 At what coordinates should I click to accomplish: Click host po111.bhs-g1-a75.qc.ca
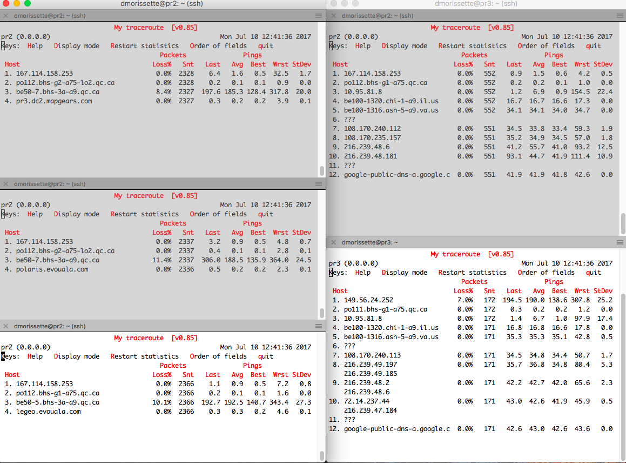[x=386, y=309]
